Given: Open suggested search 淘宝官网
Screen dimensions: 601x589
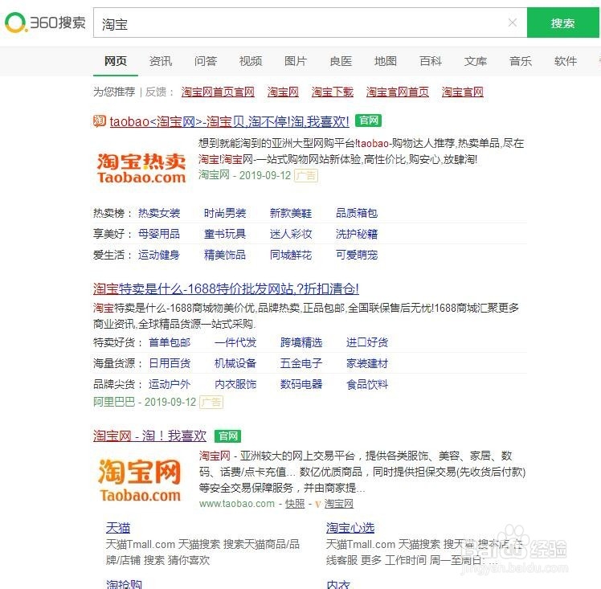Looking at the screenshot, I should pyautogui.click(x=462, y=92).
